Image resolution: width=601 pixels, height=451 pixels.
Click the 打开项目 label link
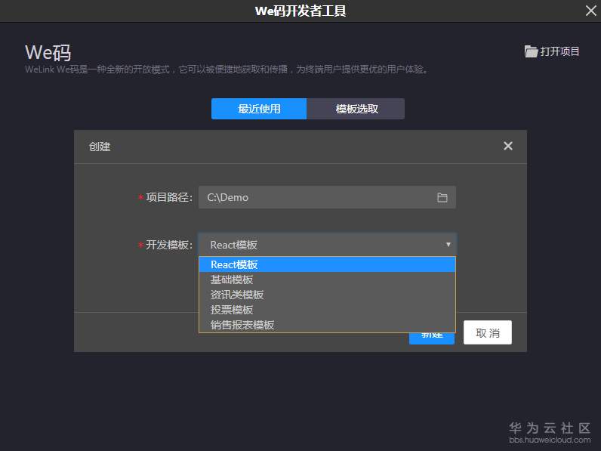[x=559, y=51]
